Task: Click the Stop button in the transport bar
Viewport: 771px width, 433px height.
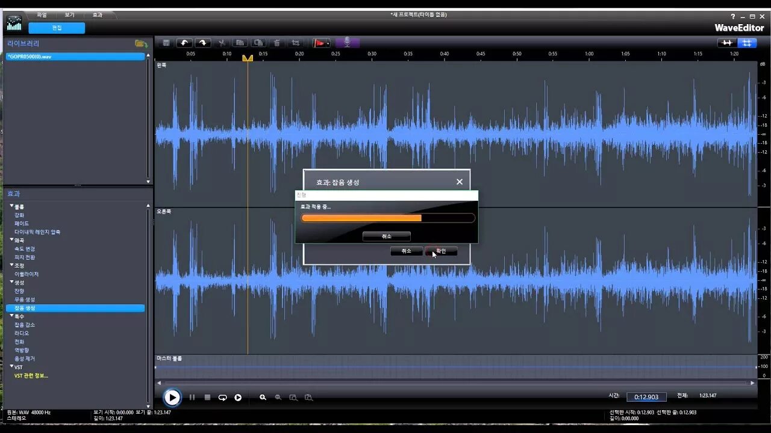Action: click(x=207, y=398)
